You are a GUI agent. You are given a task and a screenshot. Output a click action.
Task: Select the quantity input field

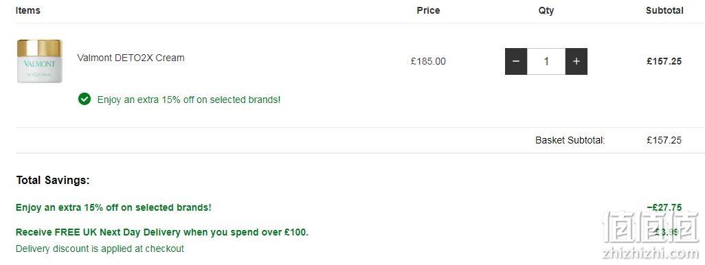coord(546,62)
